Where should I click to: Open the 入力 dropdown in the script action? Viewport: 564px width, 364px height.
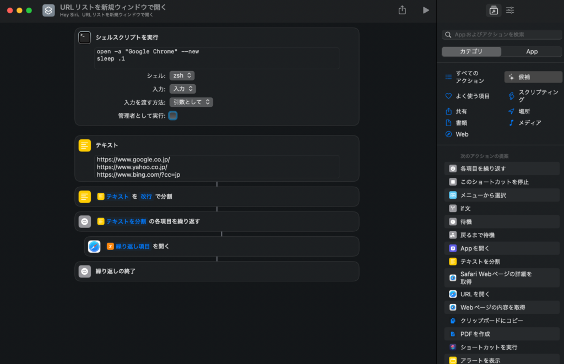click(x=182, y=89)
